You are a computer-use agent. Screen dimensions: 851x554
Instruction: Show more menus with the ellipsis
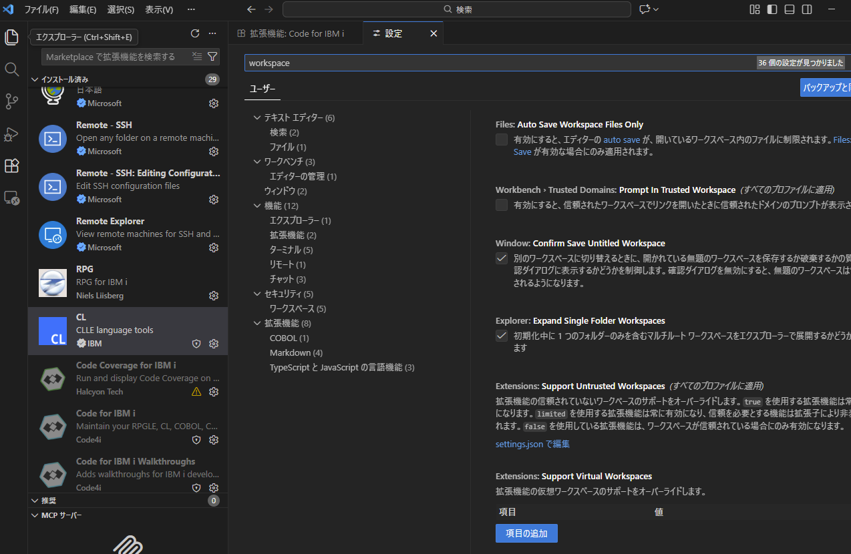[x=191, y=9]
